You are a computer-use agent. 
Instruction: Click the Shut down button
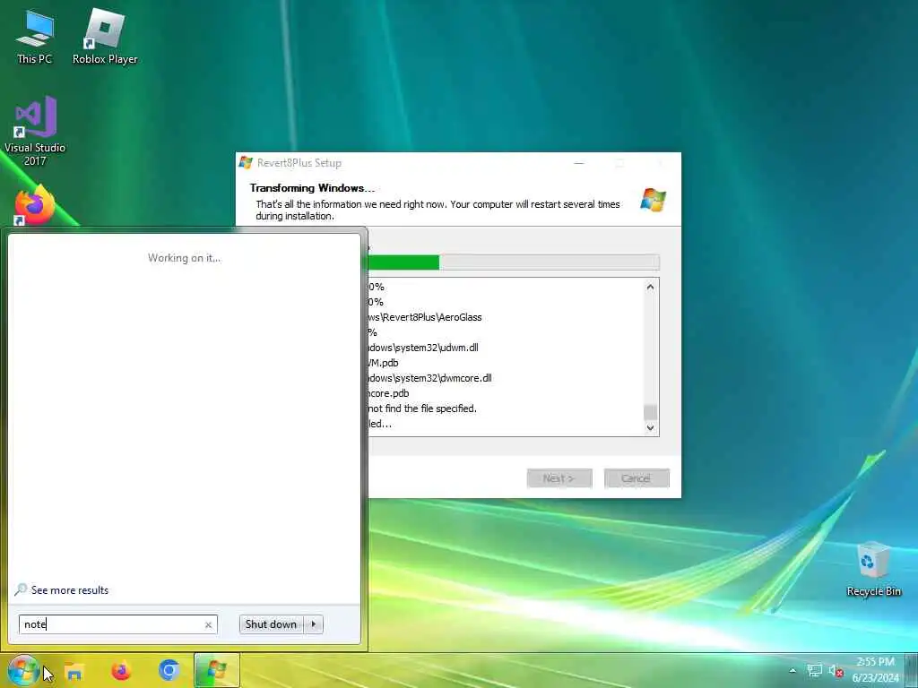(272, 624)
